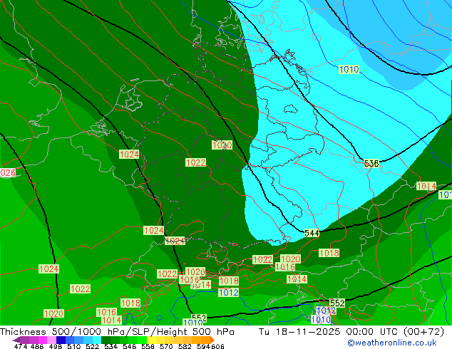Click the 1020 pressure label in map center
This screenshot has width=452, height=349.
point(222,145)
